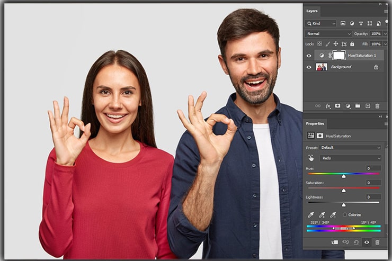Viewport: 392px width, 261px height.
Task: Create new fill or adjustment layer icon
Action: 348,106
